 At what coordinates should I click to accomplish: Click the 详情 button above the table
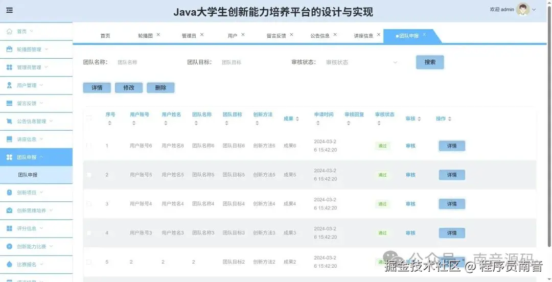[97, 88]
